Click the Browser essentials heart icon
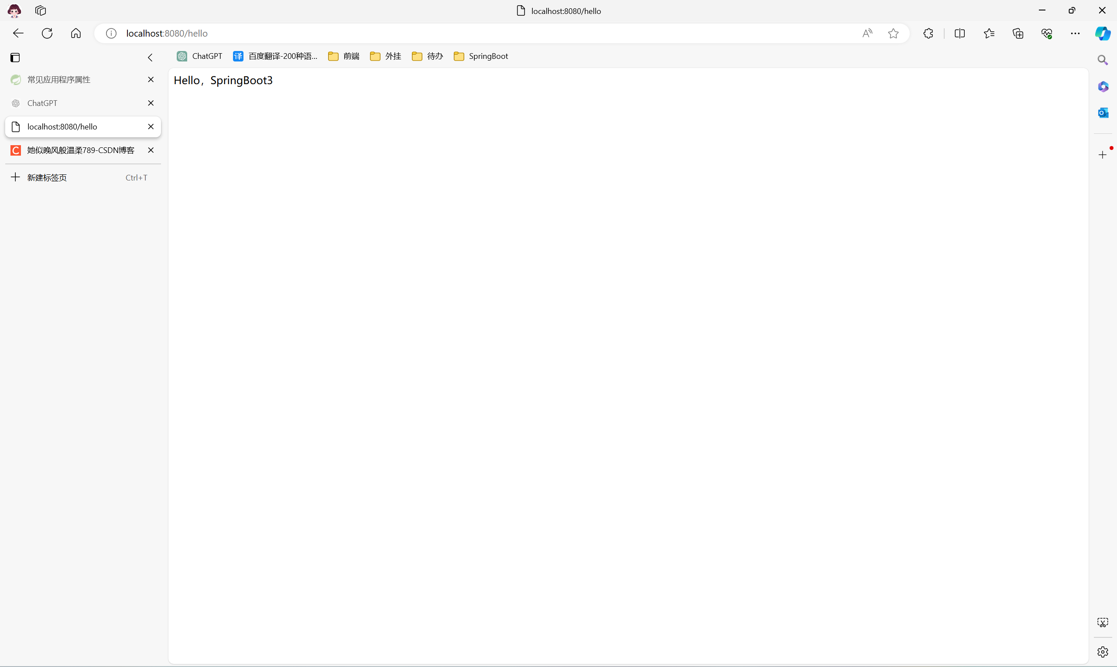The image size is (1117, 667). (1046, 33)
